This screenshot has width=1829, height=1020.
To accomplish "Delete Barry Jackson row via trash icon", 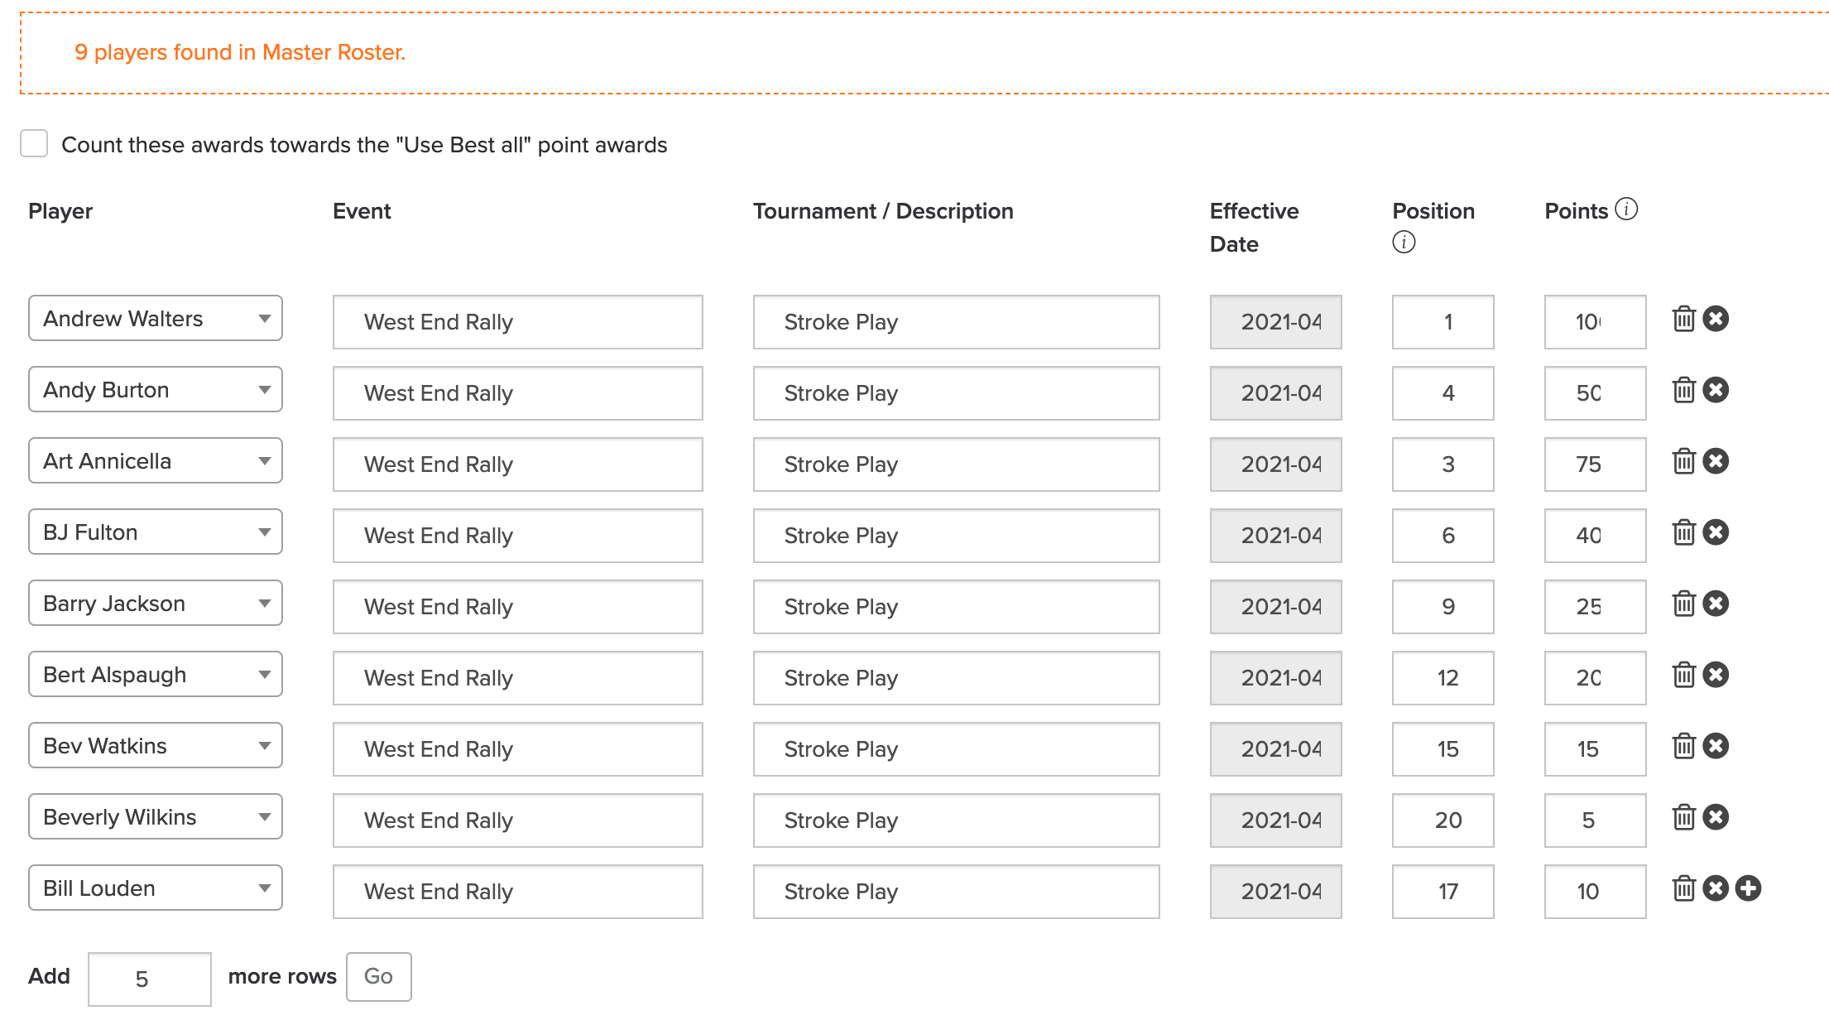I will (1683, 604).
